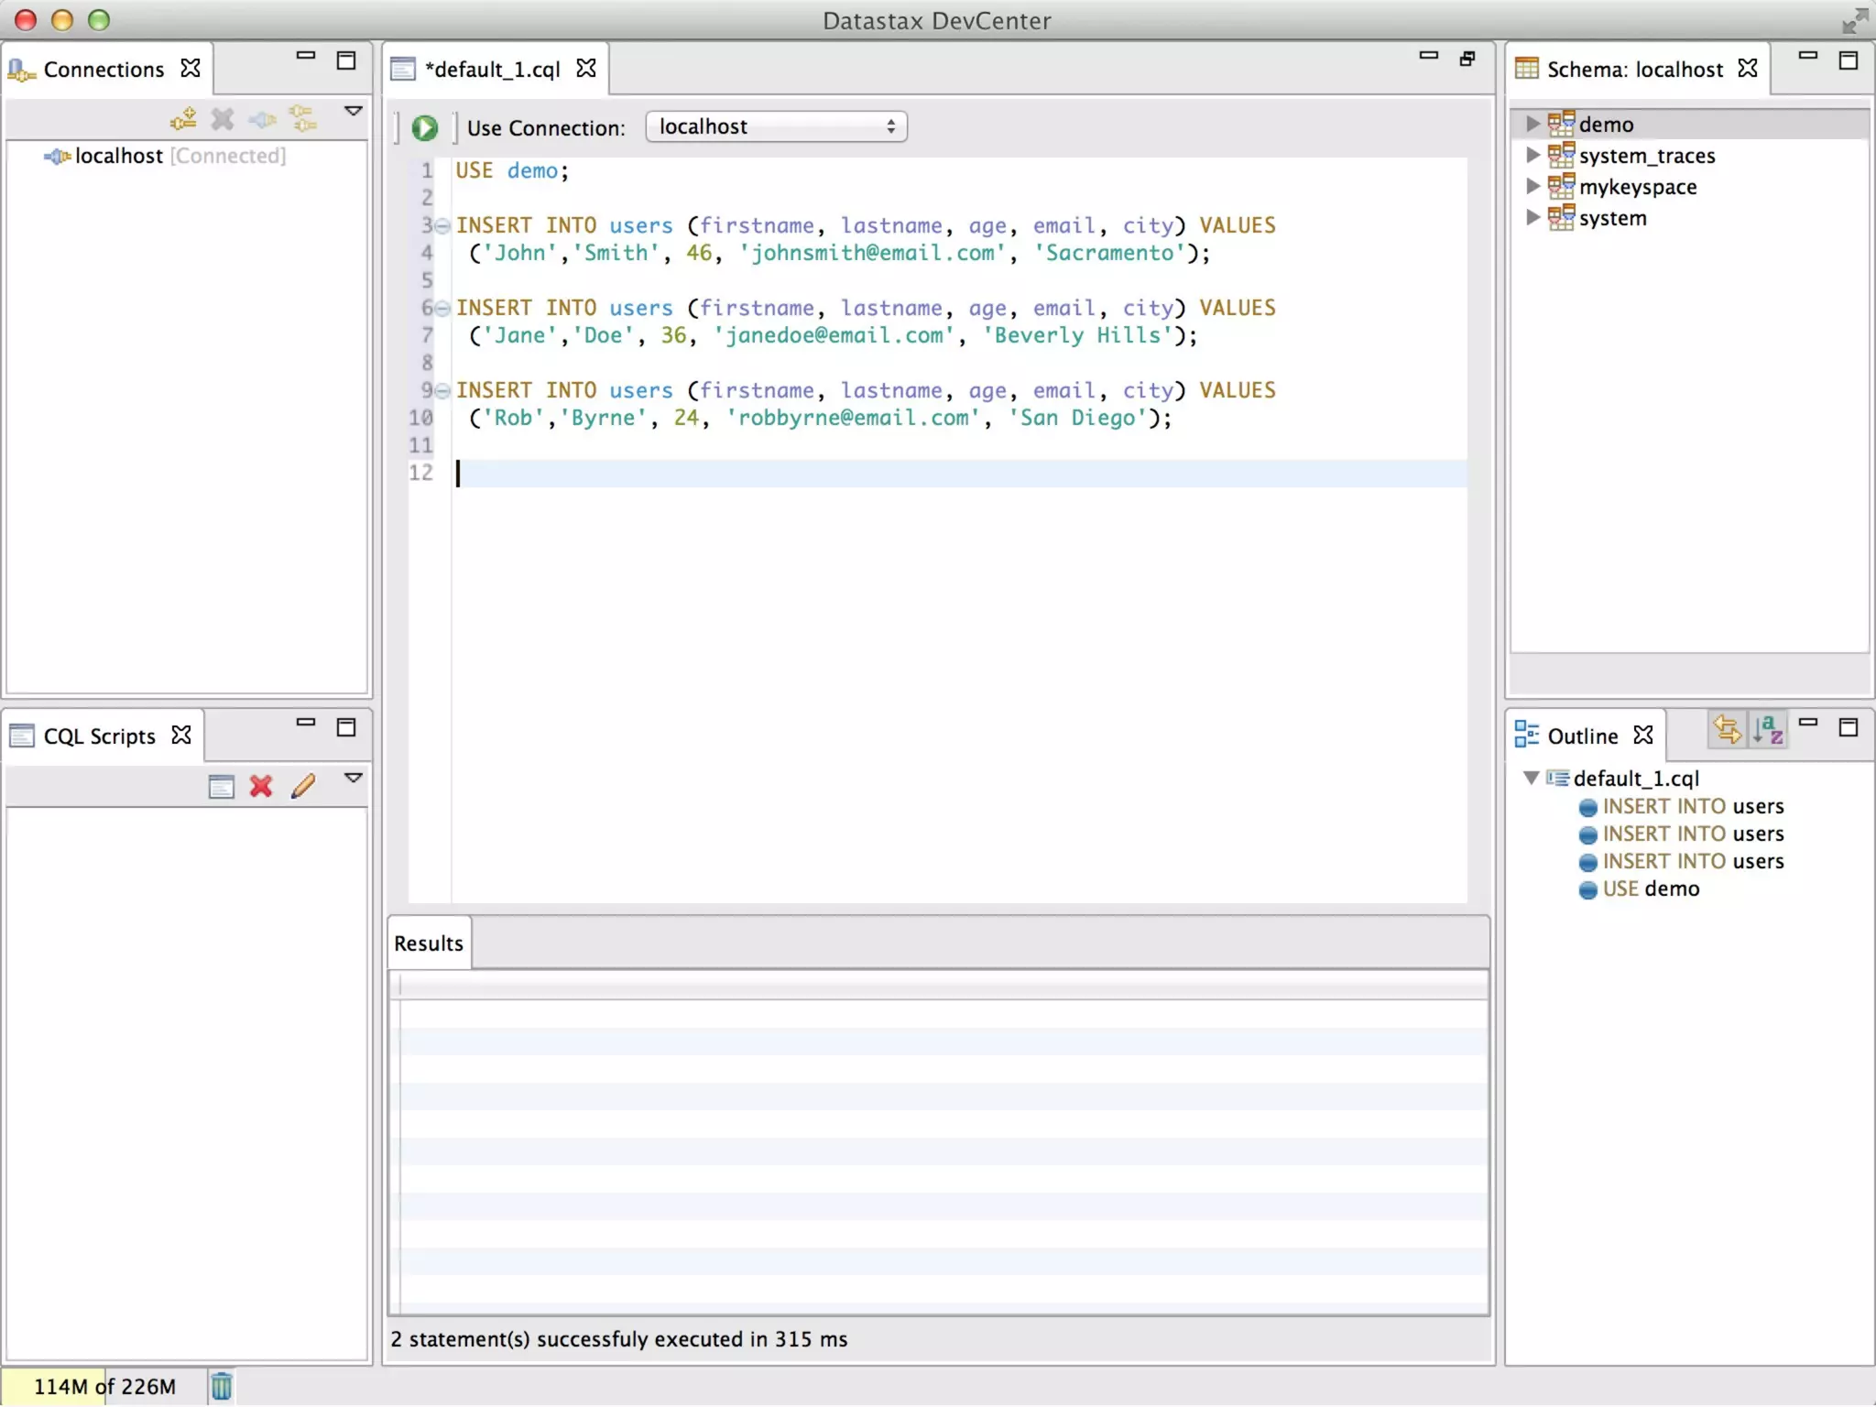Collapse default_1.cql node in Outline
1876x1407 pixels.
[1531, 778]
